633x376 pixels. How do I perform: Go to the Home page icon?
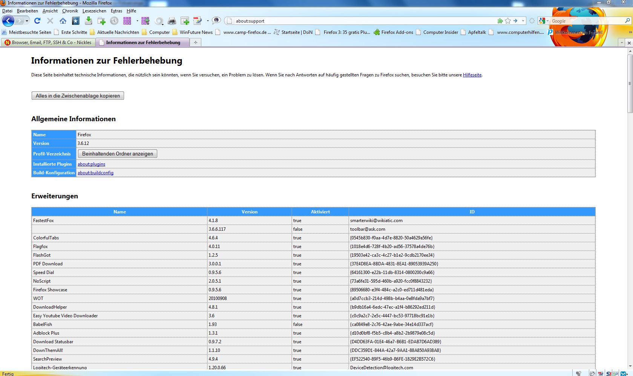[x=63, y=21]
